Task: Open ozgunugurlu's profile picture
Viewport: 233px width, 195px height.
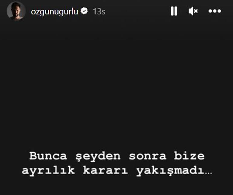Action: click(16, 11)
